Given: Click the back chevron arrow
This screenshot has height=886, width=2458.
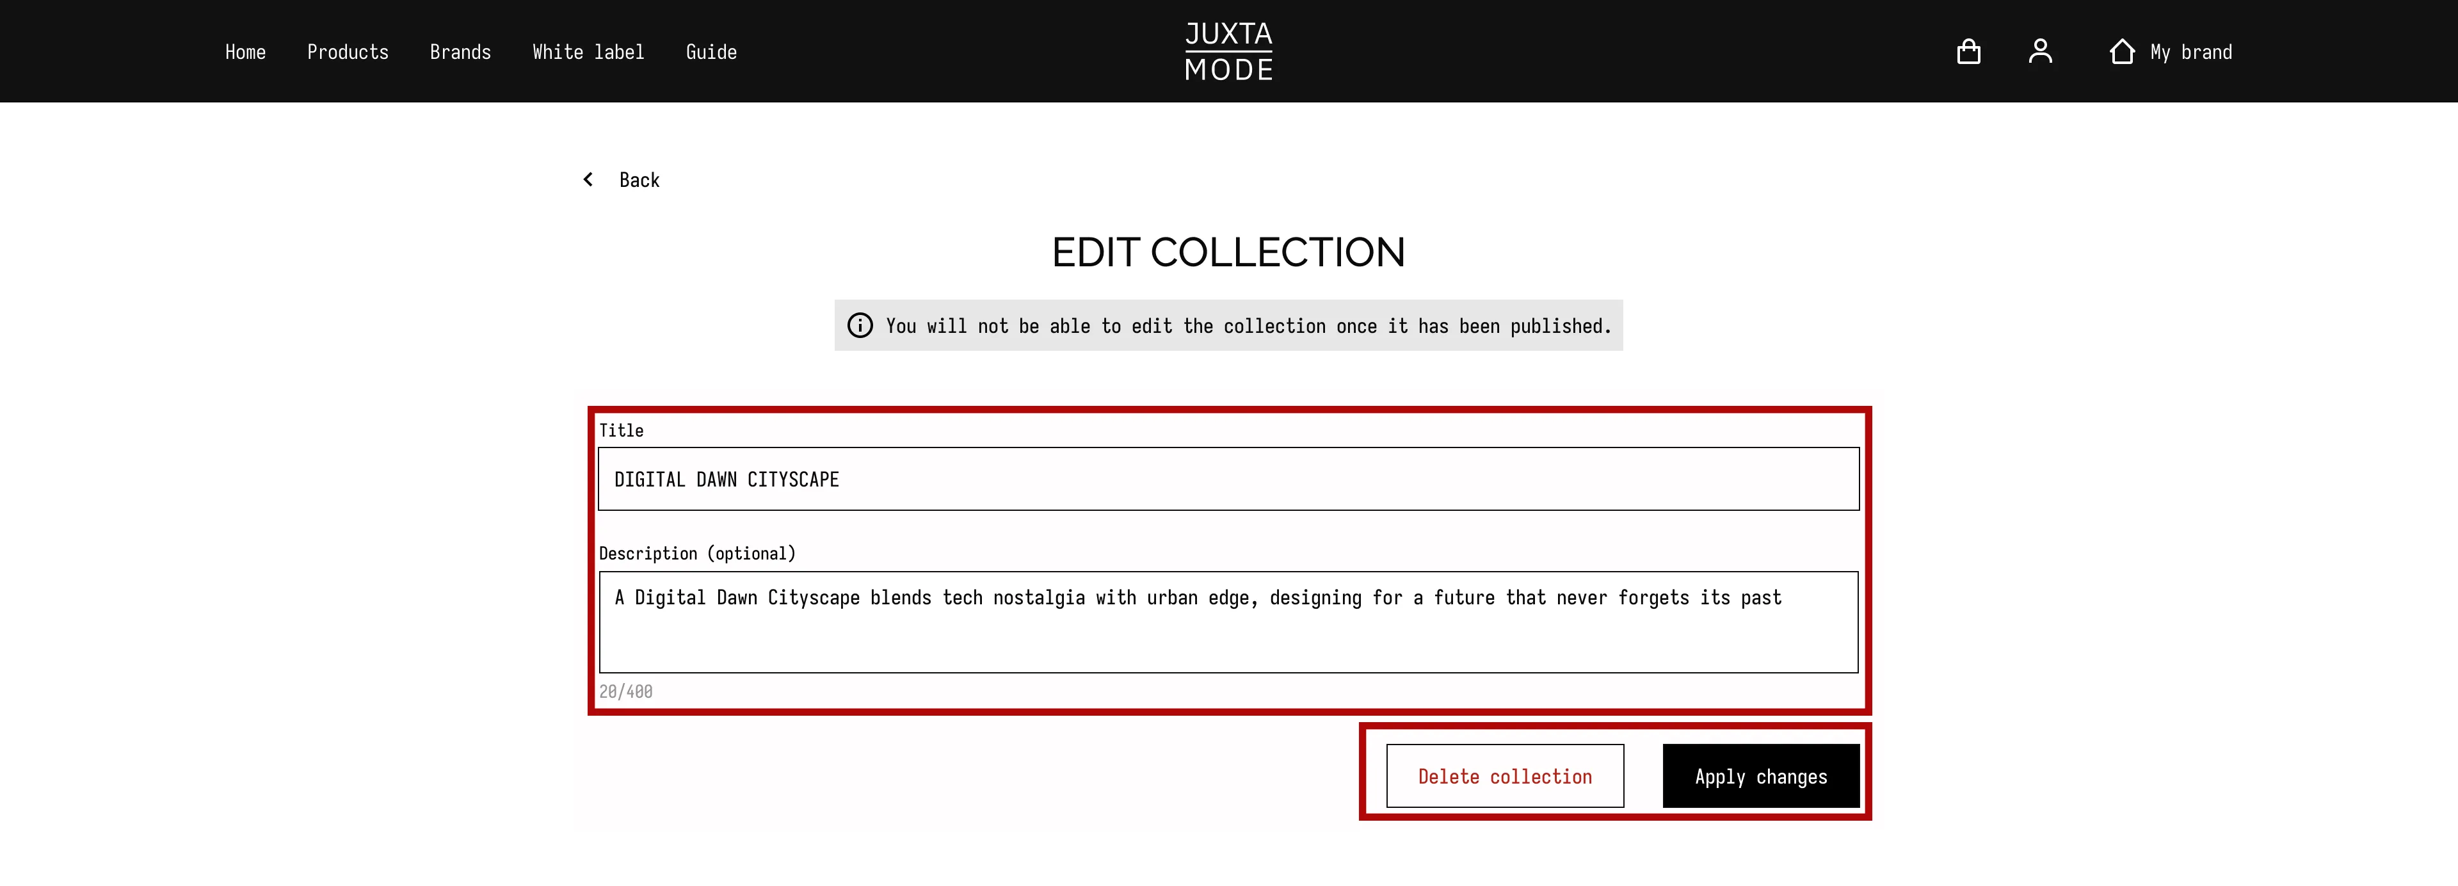Looking at the screenshot, I should tap(588, 179).
